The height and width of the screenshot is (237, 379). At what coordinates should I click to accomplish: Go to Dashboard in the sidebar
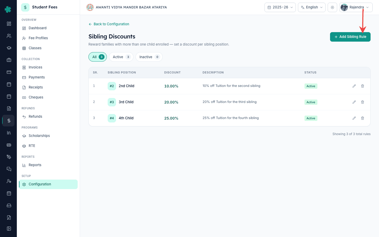pos(48,28)
